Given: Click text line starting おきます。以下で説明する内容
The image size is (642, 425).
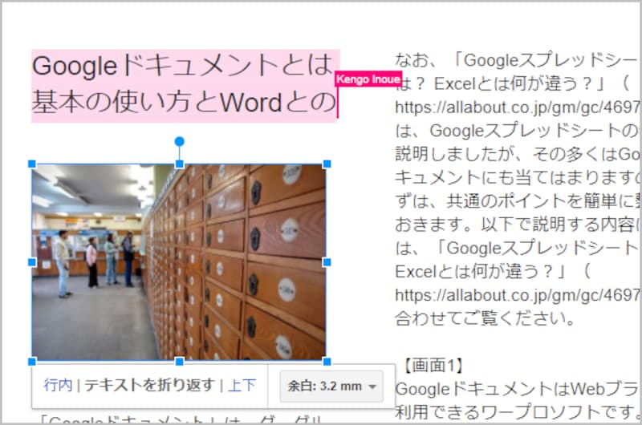Looking at the screenshot, I should [x=518, y=225].
